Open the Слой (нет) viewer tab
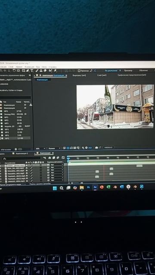This screenshot has height=275, width=155. (102, 75)
